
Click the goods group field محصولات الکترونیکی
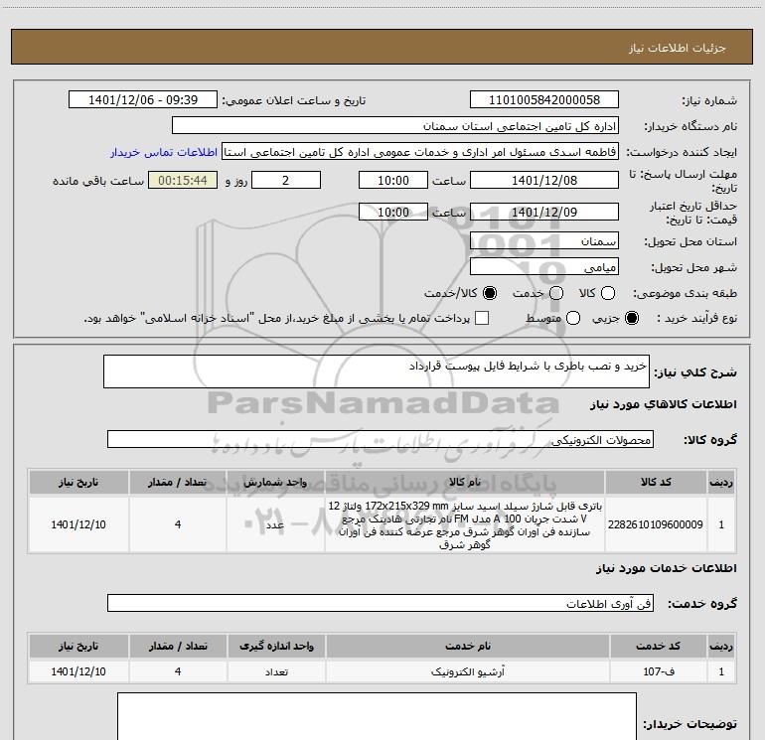381,439
